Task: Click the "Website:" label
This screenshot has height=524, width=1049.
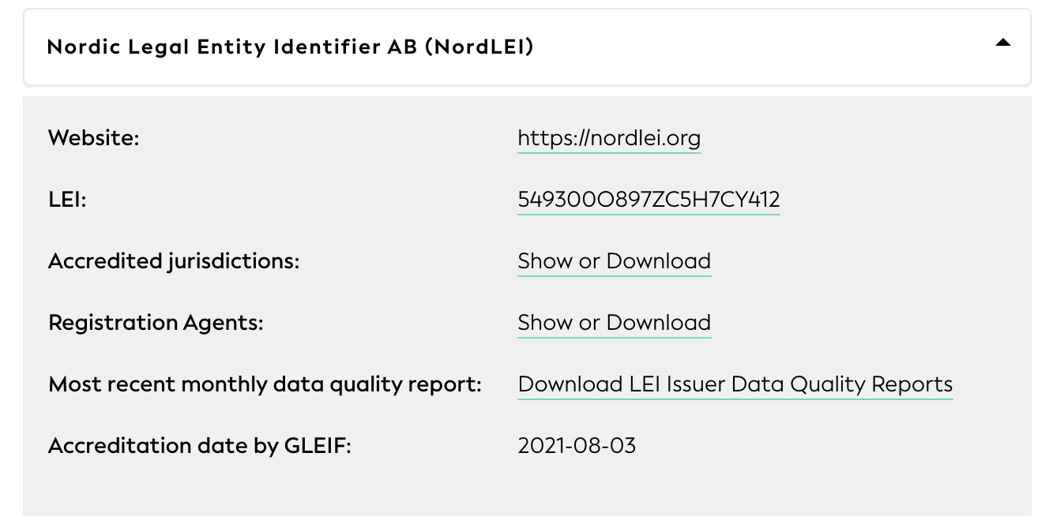Action: [x=93, y=138]
